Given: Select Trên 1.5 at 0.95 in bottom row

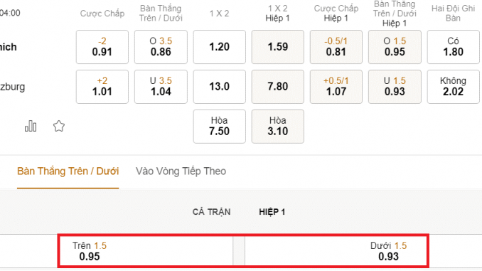Looking at the screenshot, I should tap(146, 251).
